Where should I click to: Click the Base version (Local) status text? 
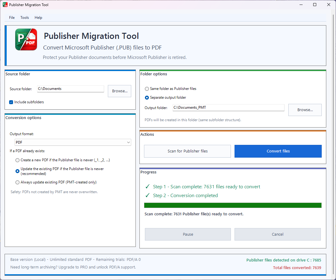point(75,260)
